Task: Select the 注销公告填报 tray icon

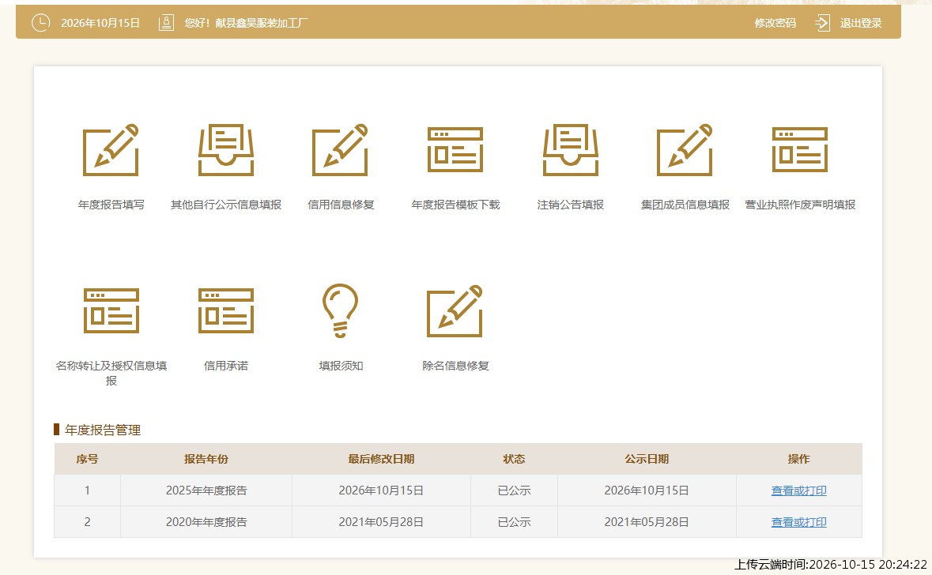Action: click(x=571, y=150)
